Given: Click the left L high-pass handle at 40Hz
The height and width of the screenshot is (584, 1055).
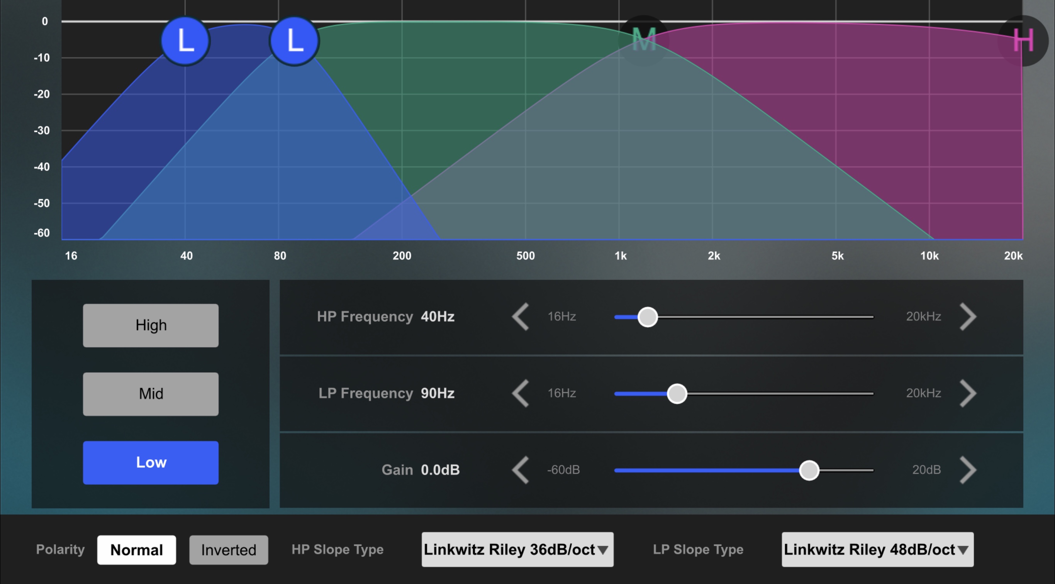Looking at the screenshot, I should click(x=185, y=41).
